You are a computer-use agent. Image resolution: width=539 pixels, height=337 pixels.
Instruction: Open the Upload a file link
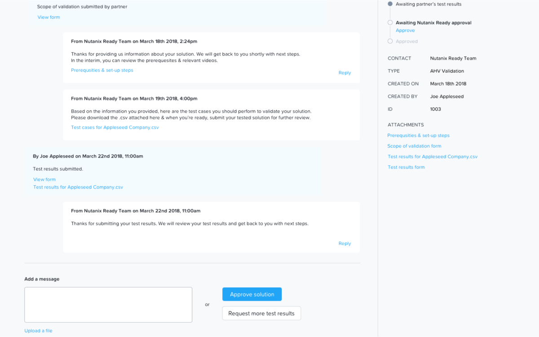tap(38, 330)
